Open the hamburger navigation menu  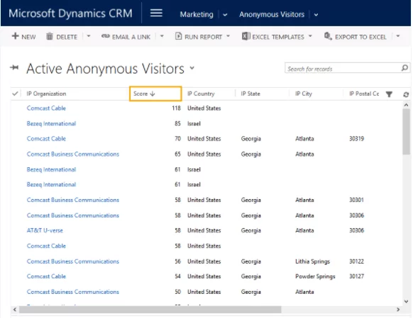pos(156,13)
